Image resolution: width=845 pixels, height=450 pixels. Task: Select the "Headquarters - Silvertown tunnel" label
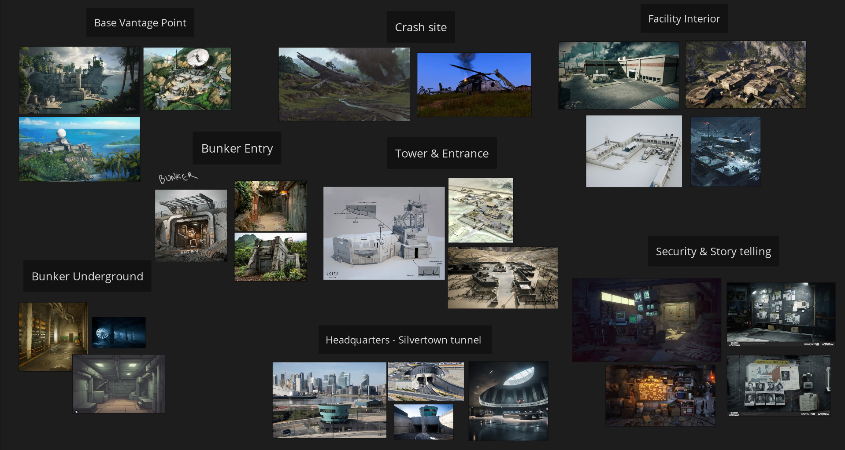tap(405, 340)
